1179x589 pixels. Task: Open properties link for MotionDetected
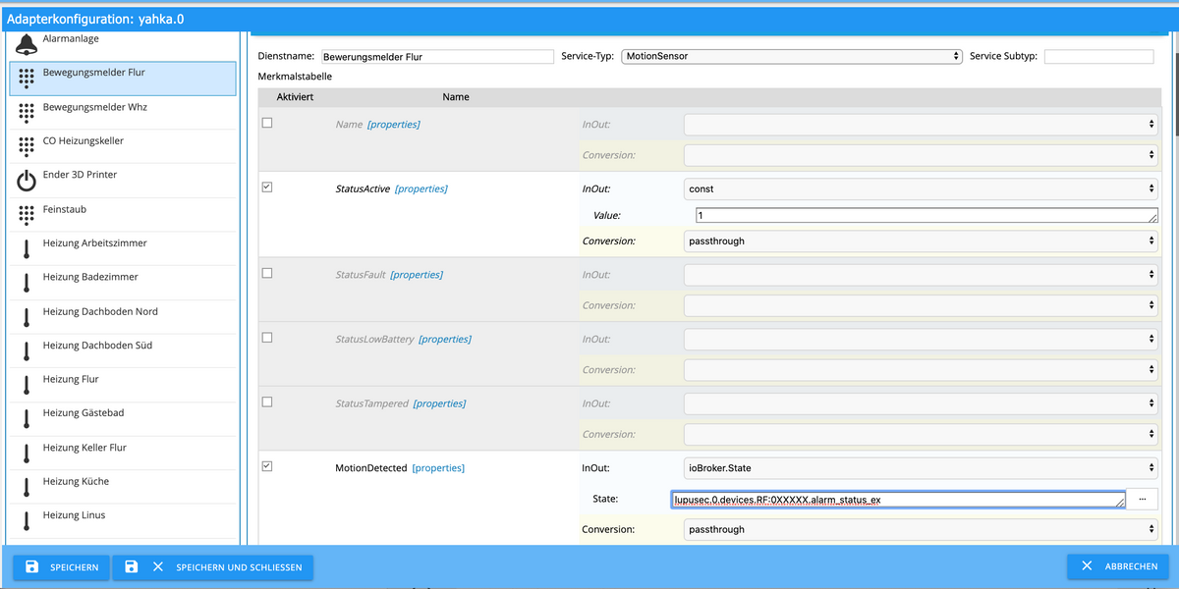[438, 468]
